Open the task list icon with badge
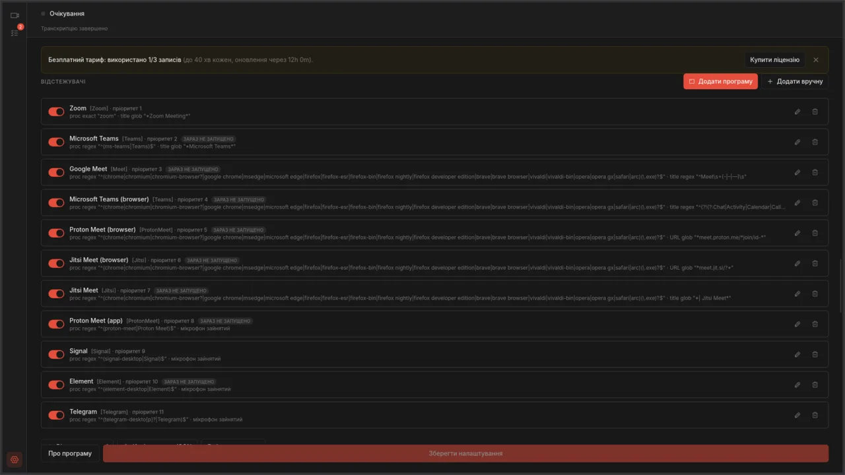Image resolution: width=845 pixels, height=475 pixels. click(x=15, y=32)
